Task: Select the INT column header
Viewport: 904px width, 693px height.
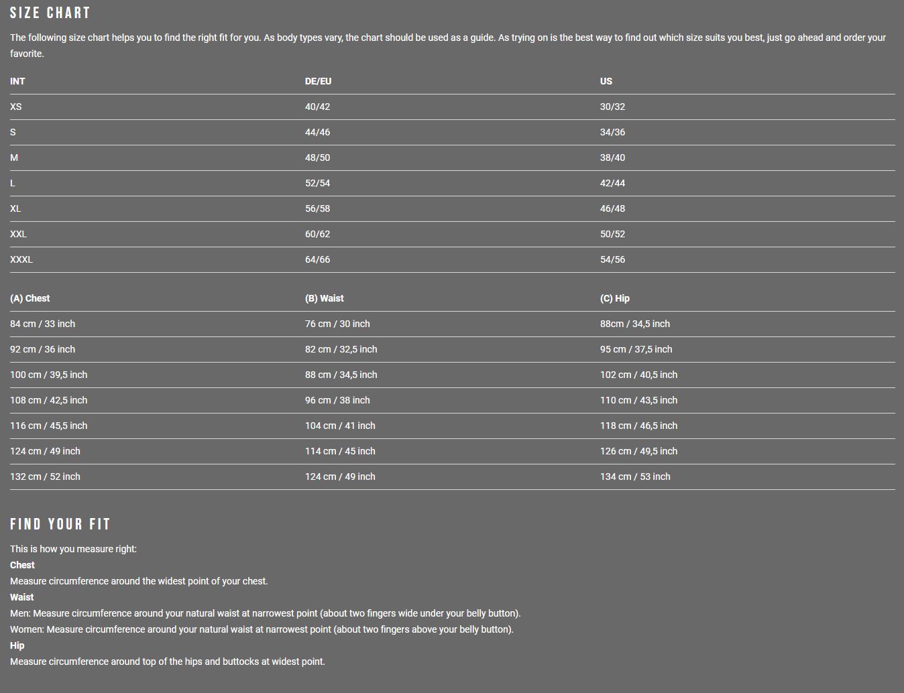Action: (17, 81)
